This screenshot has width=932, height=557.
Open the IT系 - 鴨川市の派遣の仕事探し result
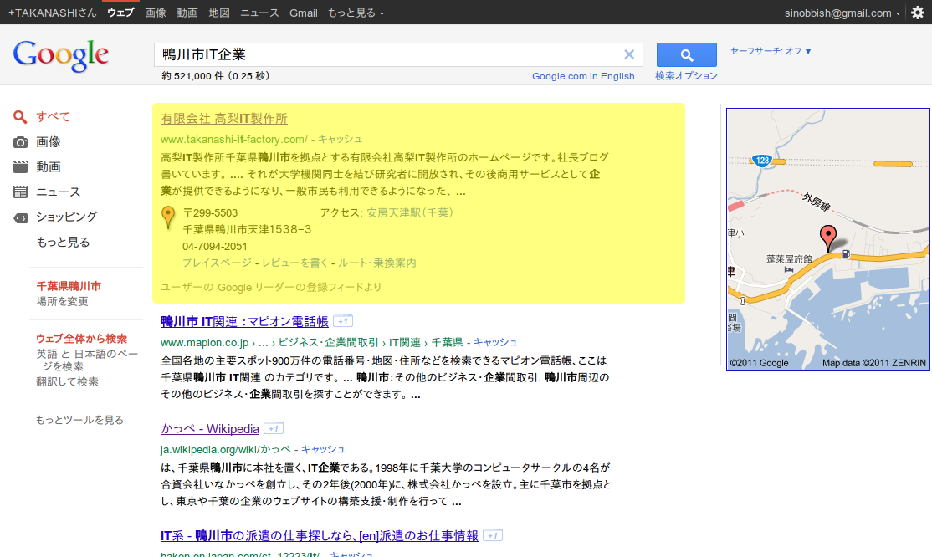coord(320,535)
